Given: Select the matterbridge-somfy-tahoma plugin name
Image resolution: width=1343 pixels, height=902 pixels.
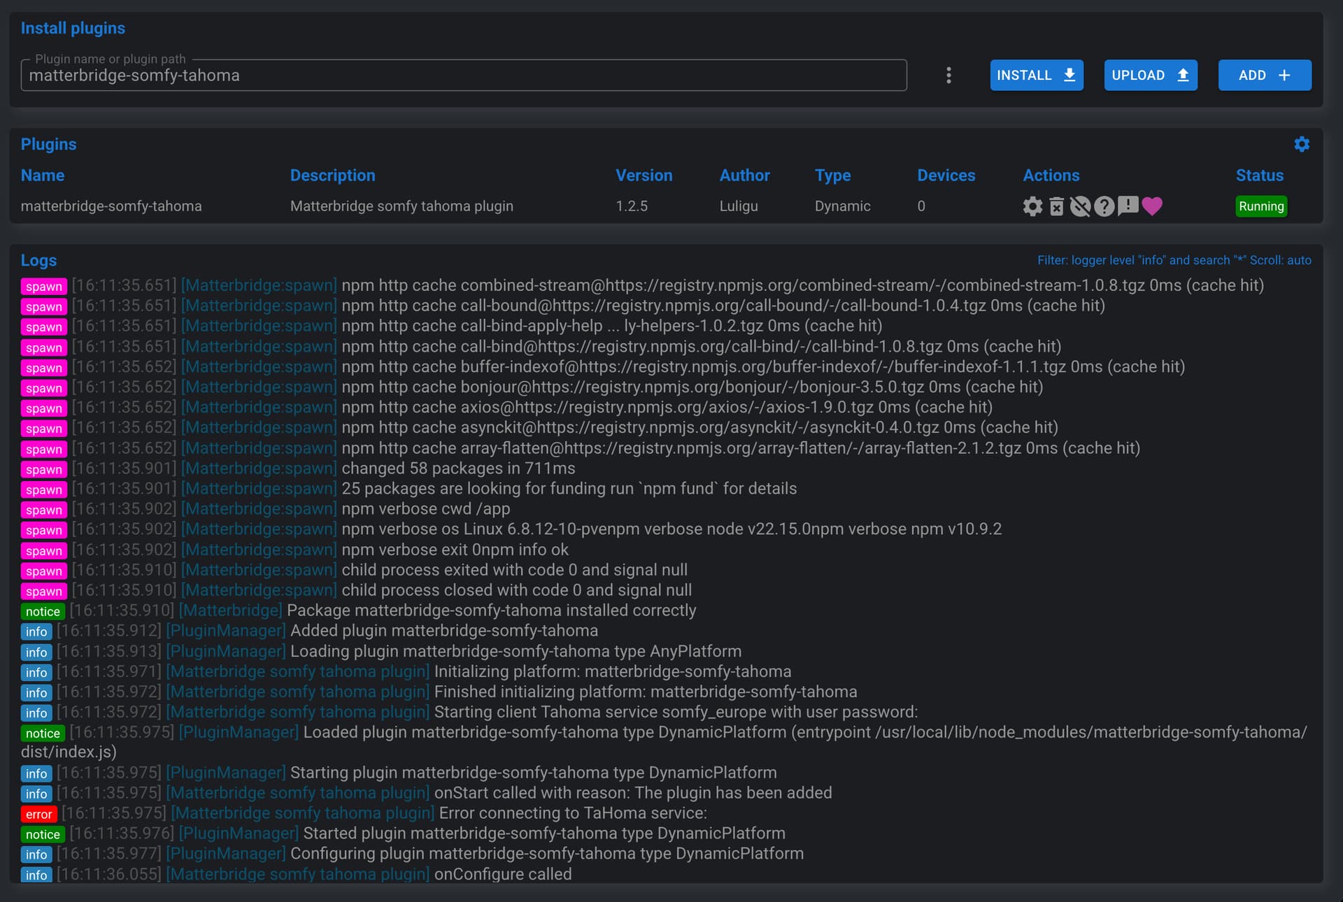Looking at the screenshot, I should (111, 206).
